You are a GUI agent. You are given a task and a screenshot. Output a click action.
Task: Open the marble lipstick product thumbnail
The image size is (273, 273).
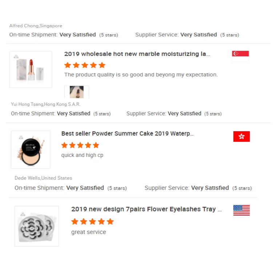[x=31, y=69]
